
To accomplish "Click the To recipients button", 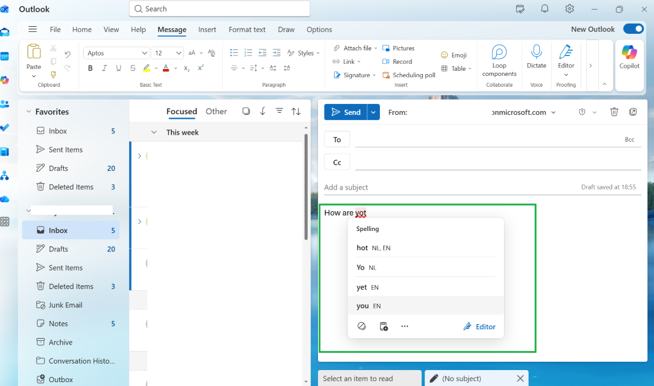I will click(x=337, y=140).
